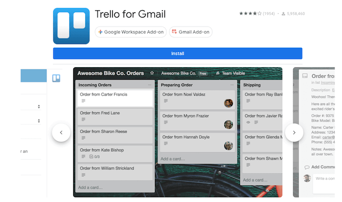Image resolution: width=342 pixels, height=202 pixels.
Task: Click the star rating icons
Action: click(250, 14)
